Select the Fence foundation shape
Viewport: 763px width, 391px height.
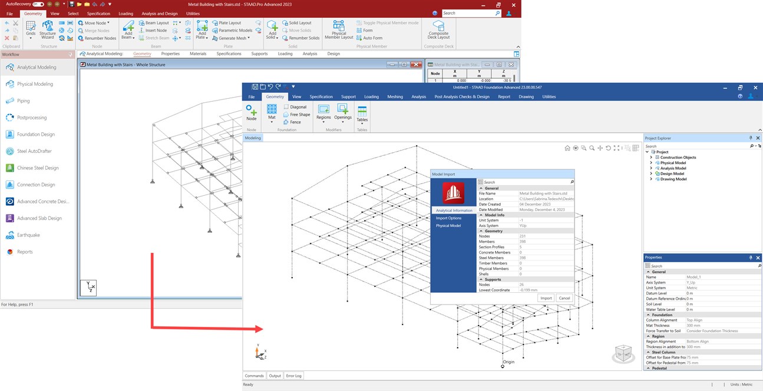coord(291,122)
